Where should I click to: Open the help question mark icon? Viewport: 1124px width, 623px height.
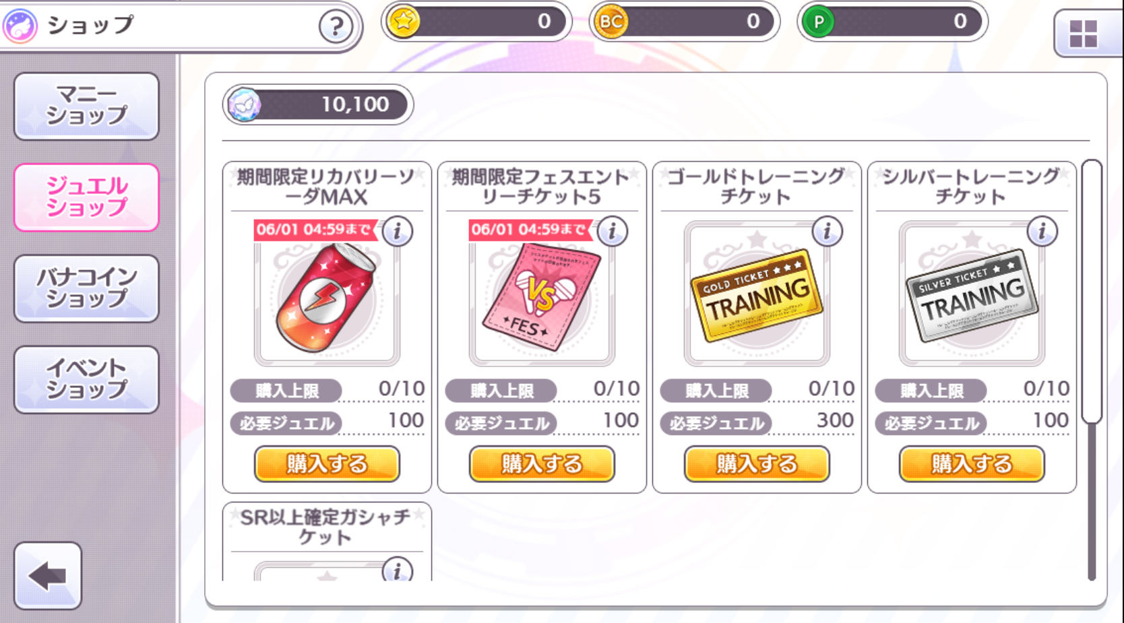point(336,27)
